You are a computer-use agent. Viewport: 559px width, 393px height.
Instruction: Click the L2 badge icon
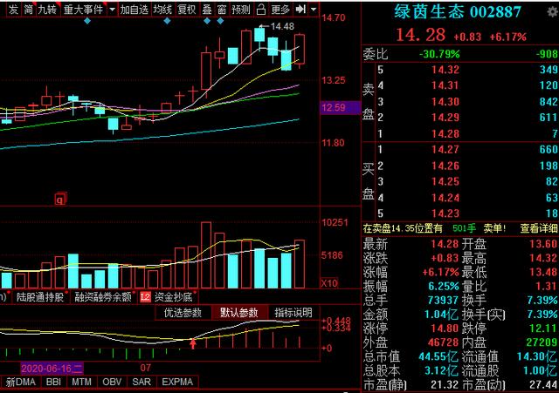(x=146, y=297)
